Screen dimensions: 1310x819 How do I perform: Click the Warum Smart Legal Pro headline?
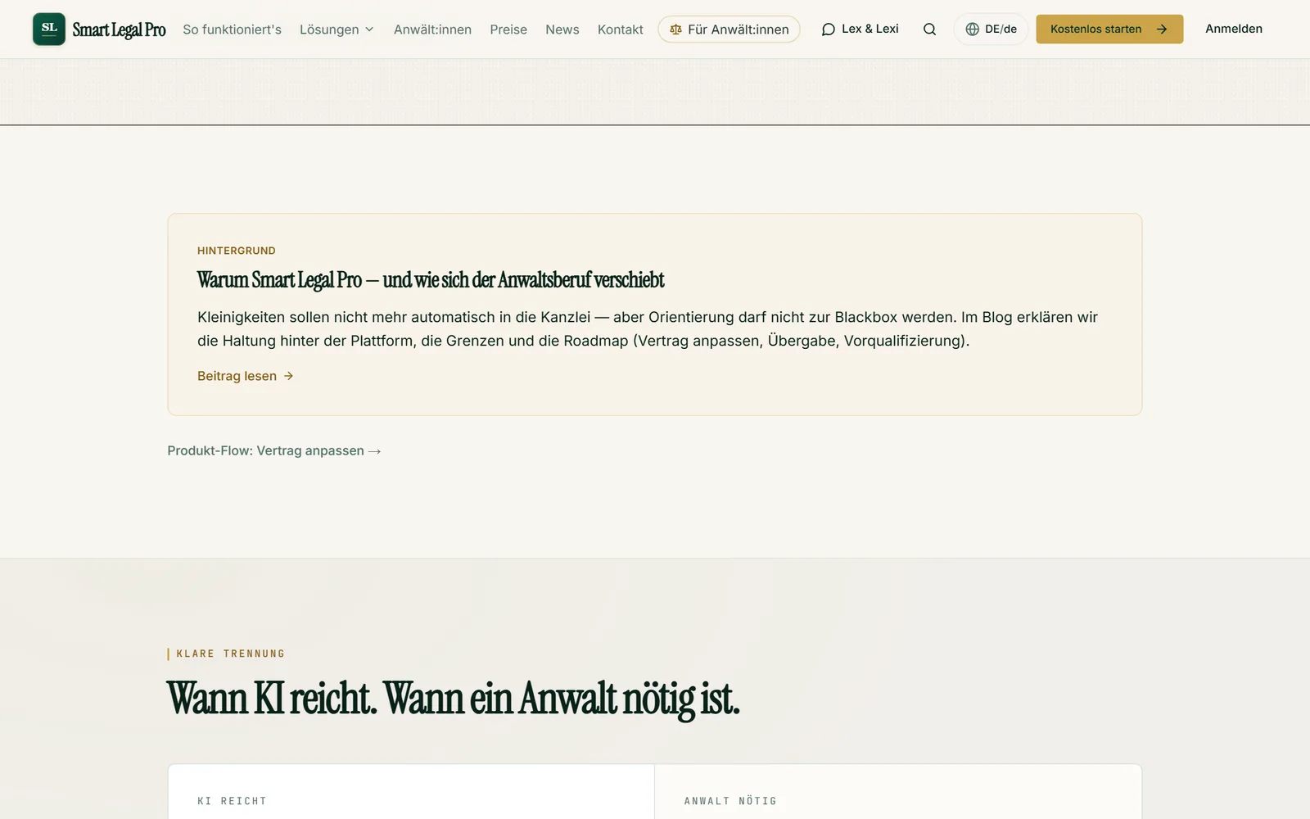(431, 280)
